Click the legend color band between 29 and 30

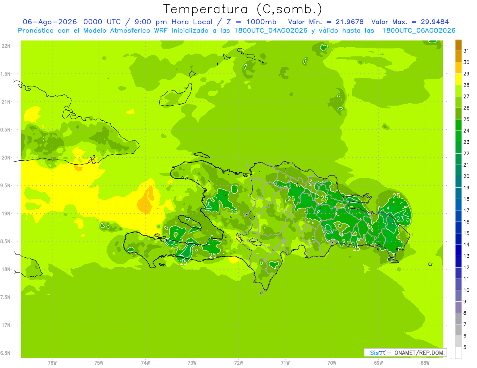pyautogui.click(x=458, y=68)
